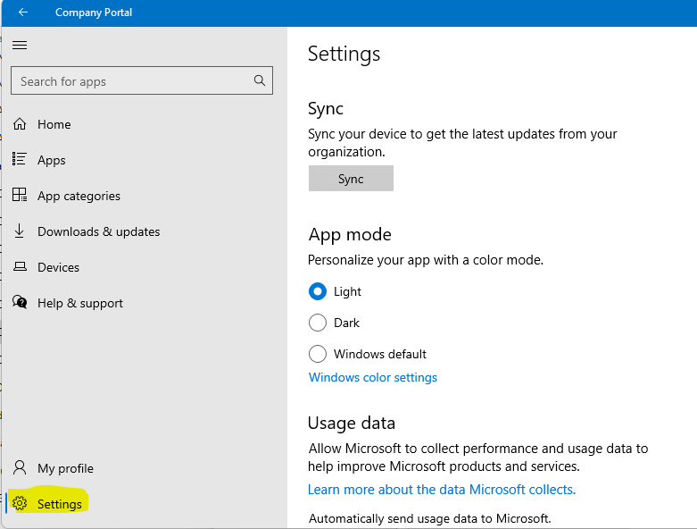Screen dimensions: 697x529
Task: Click the Home house icon
Action: 20,123
